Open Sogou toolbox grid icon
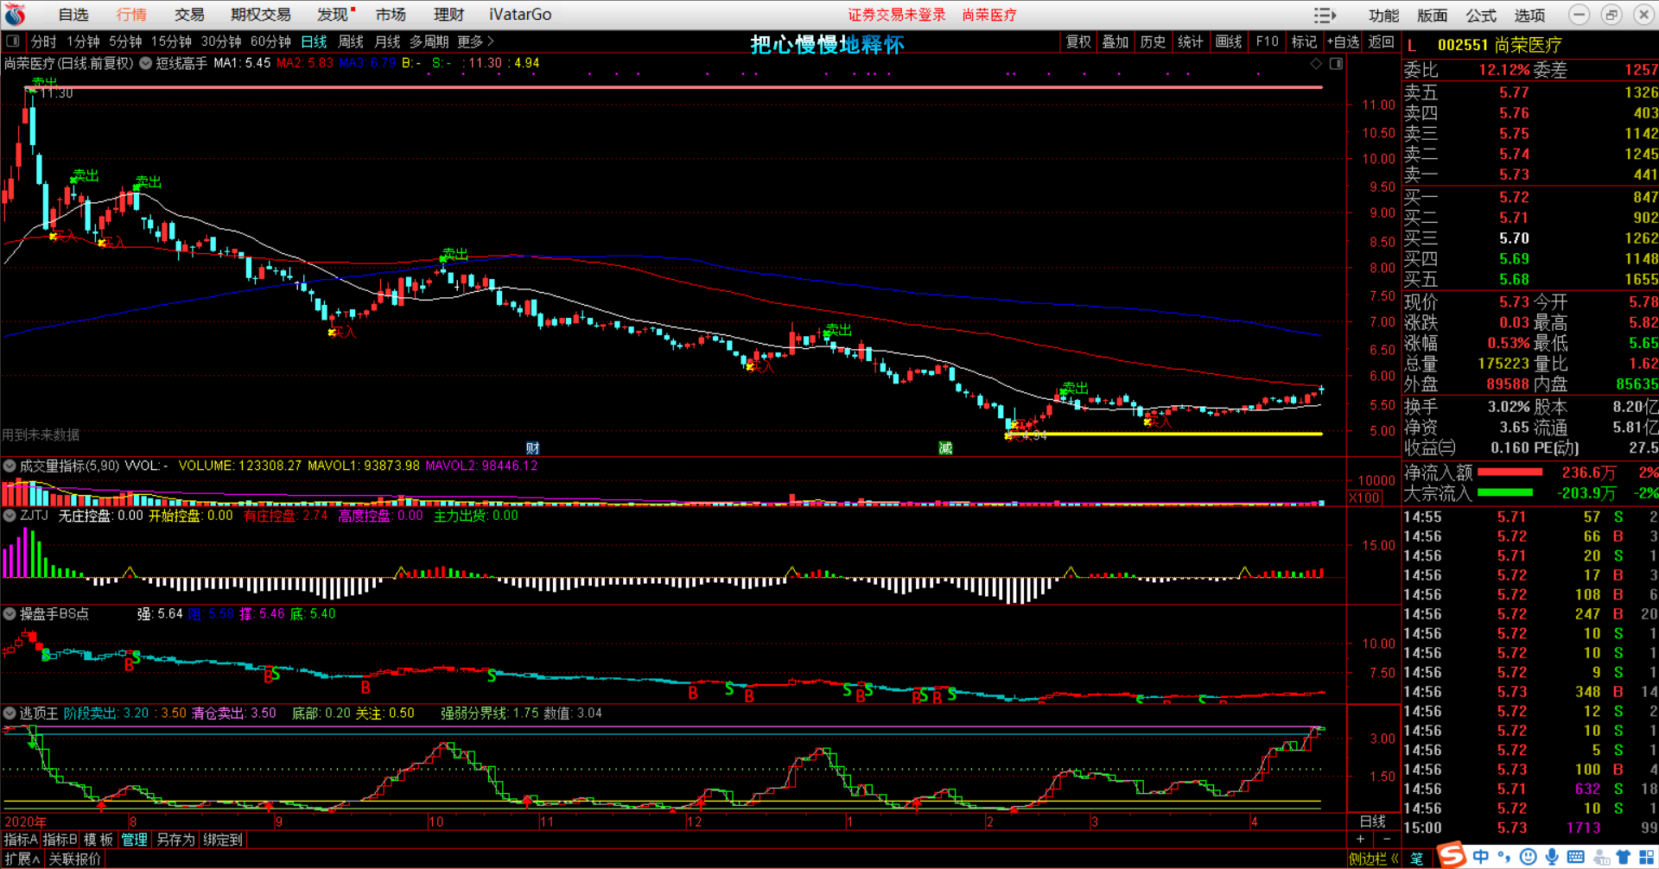This screenshot has width=1659, height=869. pyautogui.click(x=1647, y=857)
